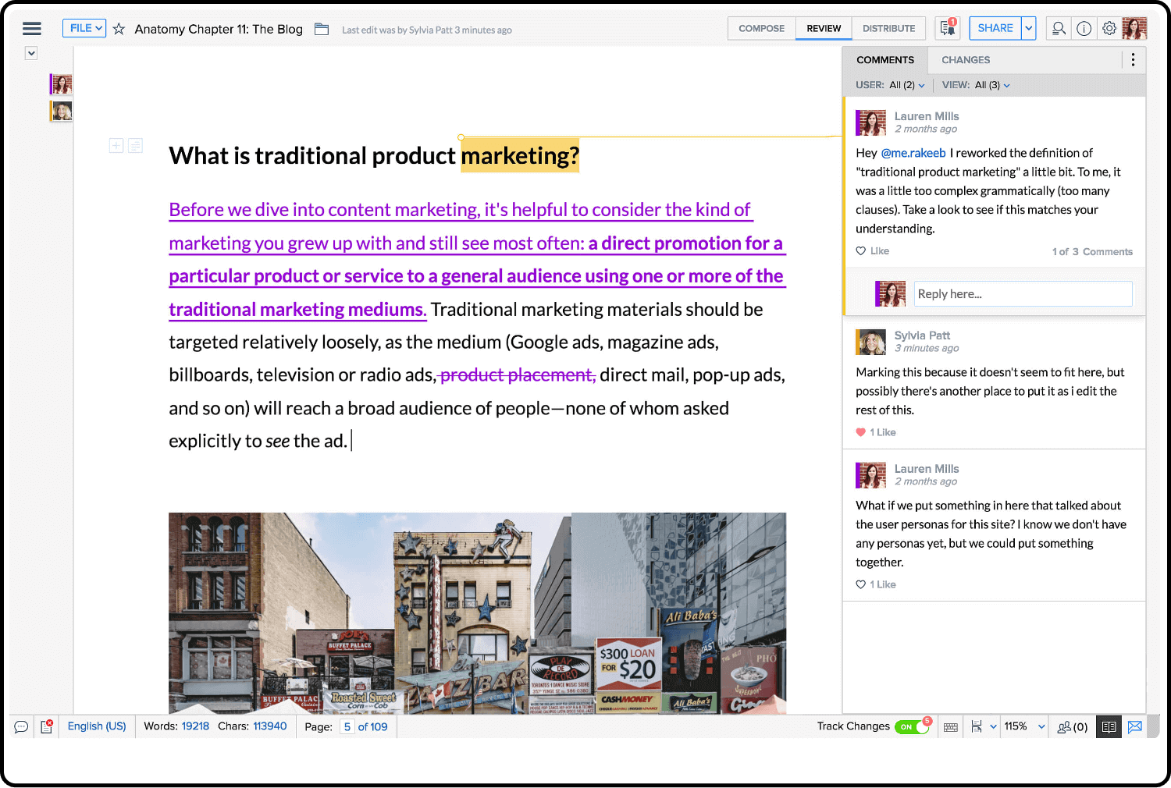This screenshot has width=1171, height=788.
Task: Toggle Track Changes switch off
Action: click(911, 726)
